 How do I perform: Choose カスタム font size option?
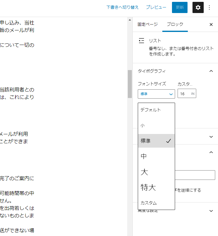pyautogui.click(x=156, y=203)
